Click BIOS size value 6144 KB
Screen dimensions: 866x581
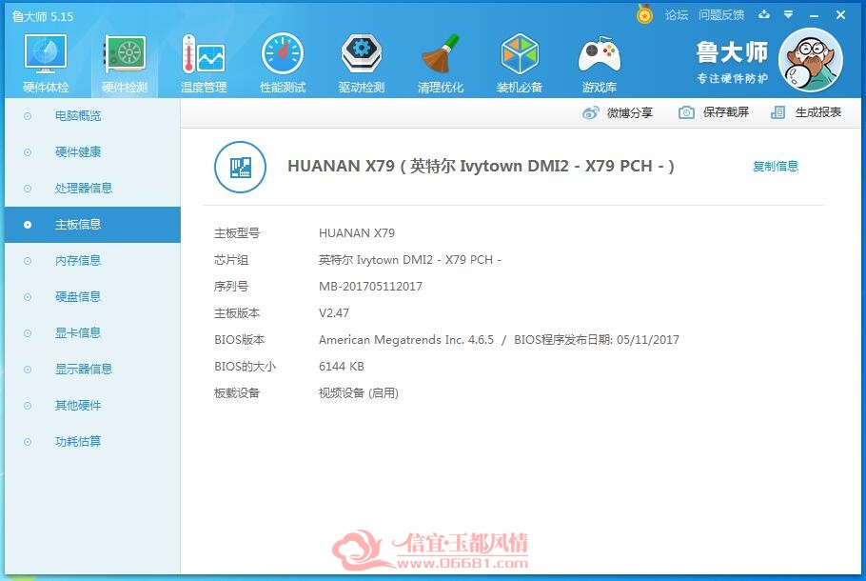[x=342, y=366]
